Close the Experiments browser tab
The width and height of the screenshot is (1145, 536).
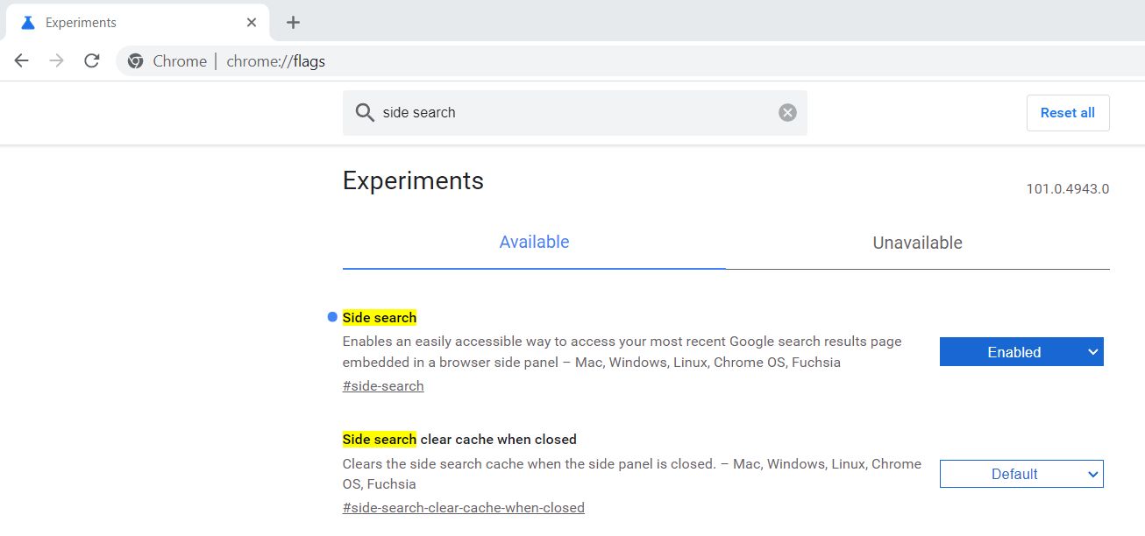251,21
